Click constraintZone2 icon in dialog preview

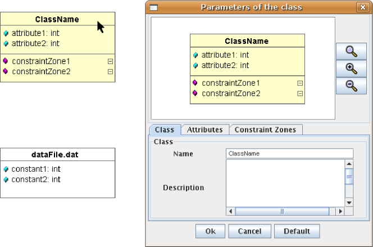[195, 93]
